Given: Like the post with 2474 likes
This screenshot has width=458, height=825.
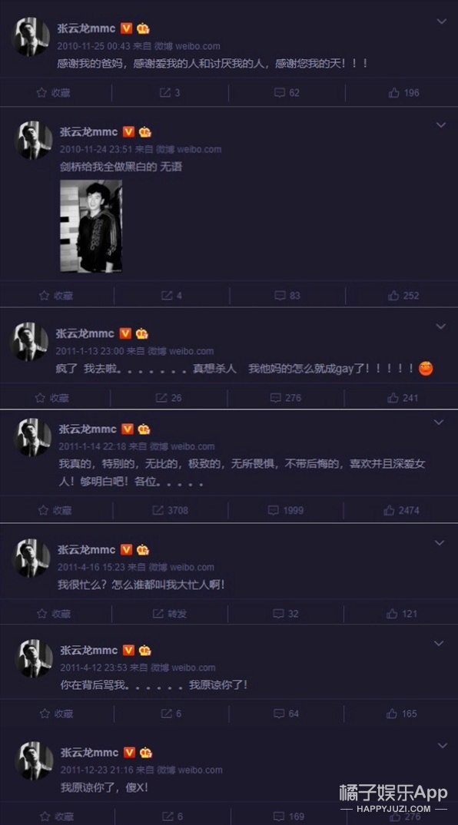Looking at the screenshot, I should [402, 510].
